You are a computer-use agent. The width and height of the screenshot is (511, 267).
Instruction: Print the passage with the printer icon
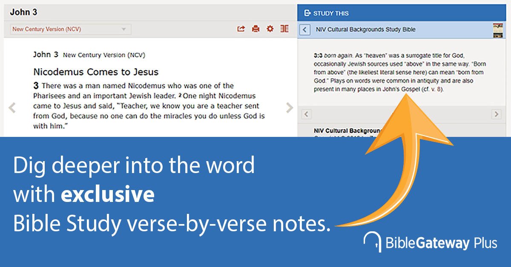pos(255,29)
